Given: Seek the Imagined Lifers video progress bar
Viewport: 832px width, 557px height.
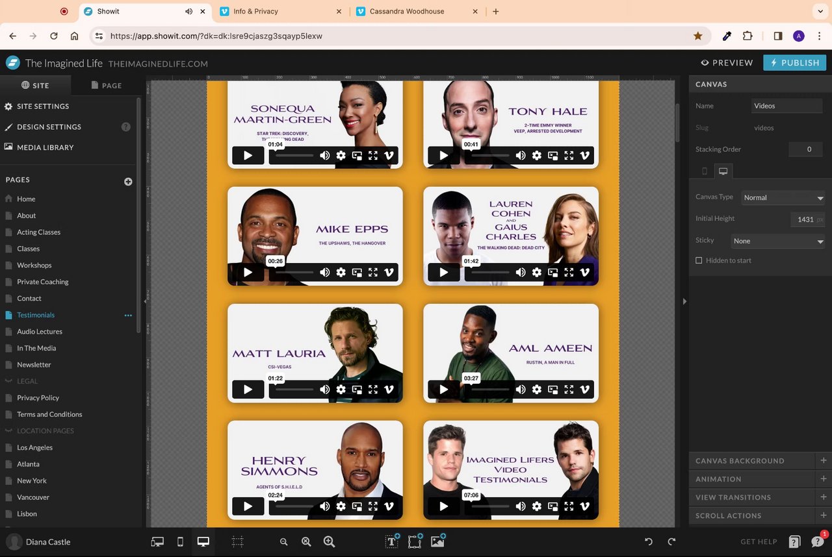Looking at the screenshot, I should [x=491, y=506].
